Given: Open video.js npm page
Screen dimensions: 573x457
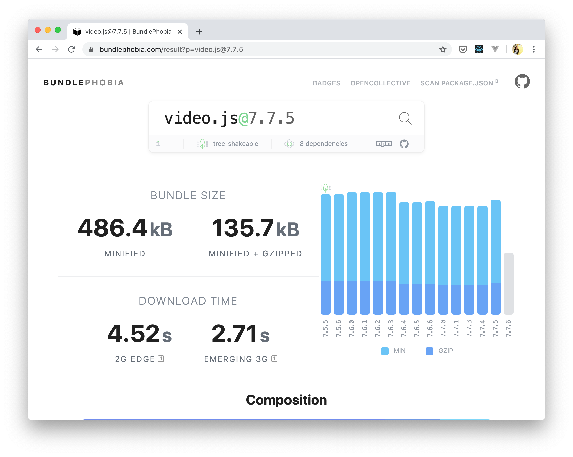Looking at the screenshot, I should [x=384, y=144].
